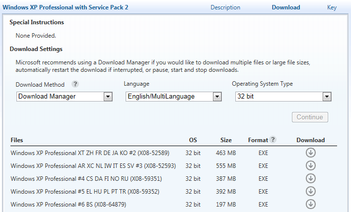Download Windows XP Professional #6 BS file
This screenshot has height=212, width=351.
click(x=311, y=204)
